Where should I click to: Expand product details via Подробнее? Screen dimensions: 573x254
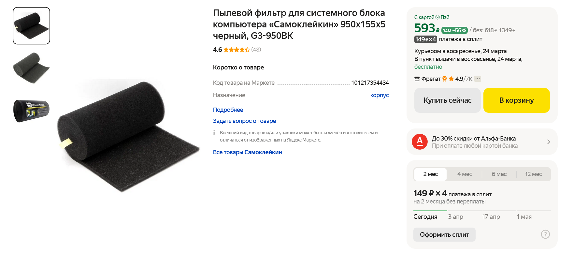pos(228,110)
